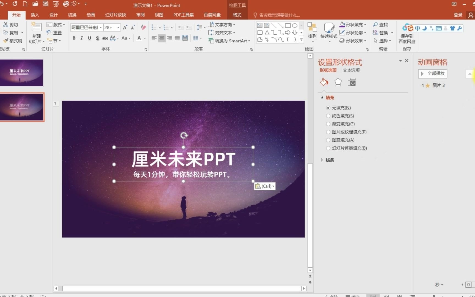Apply Shape Effects (形状效果)
475x297 pixels.
pos(353,40)
